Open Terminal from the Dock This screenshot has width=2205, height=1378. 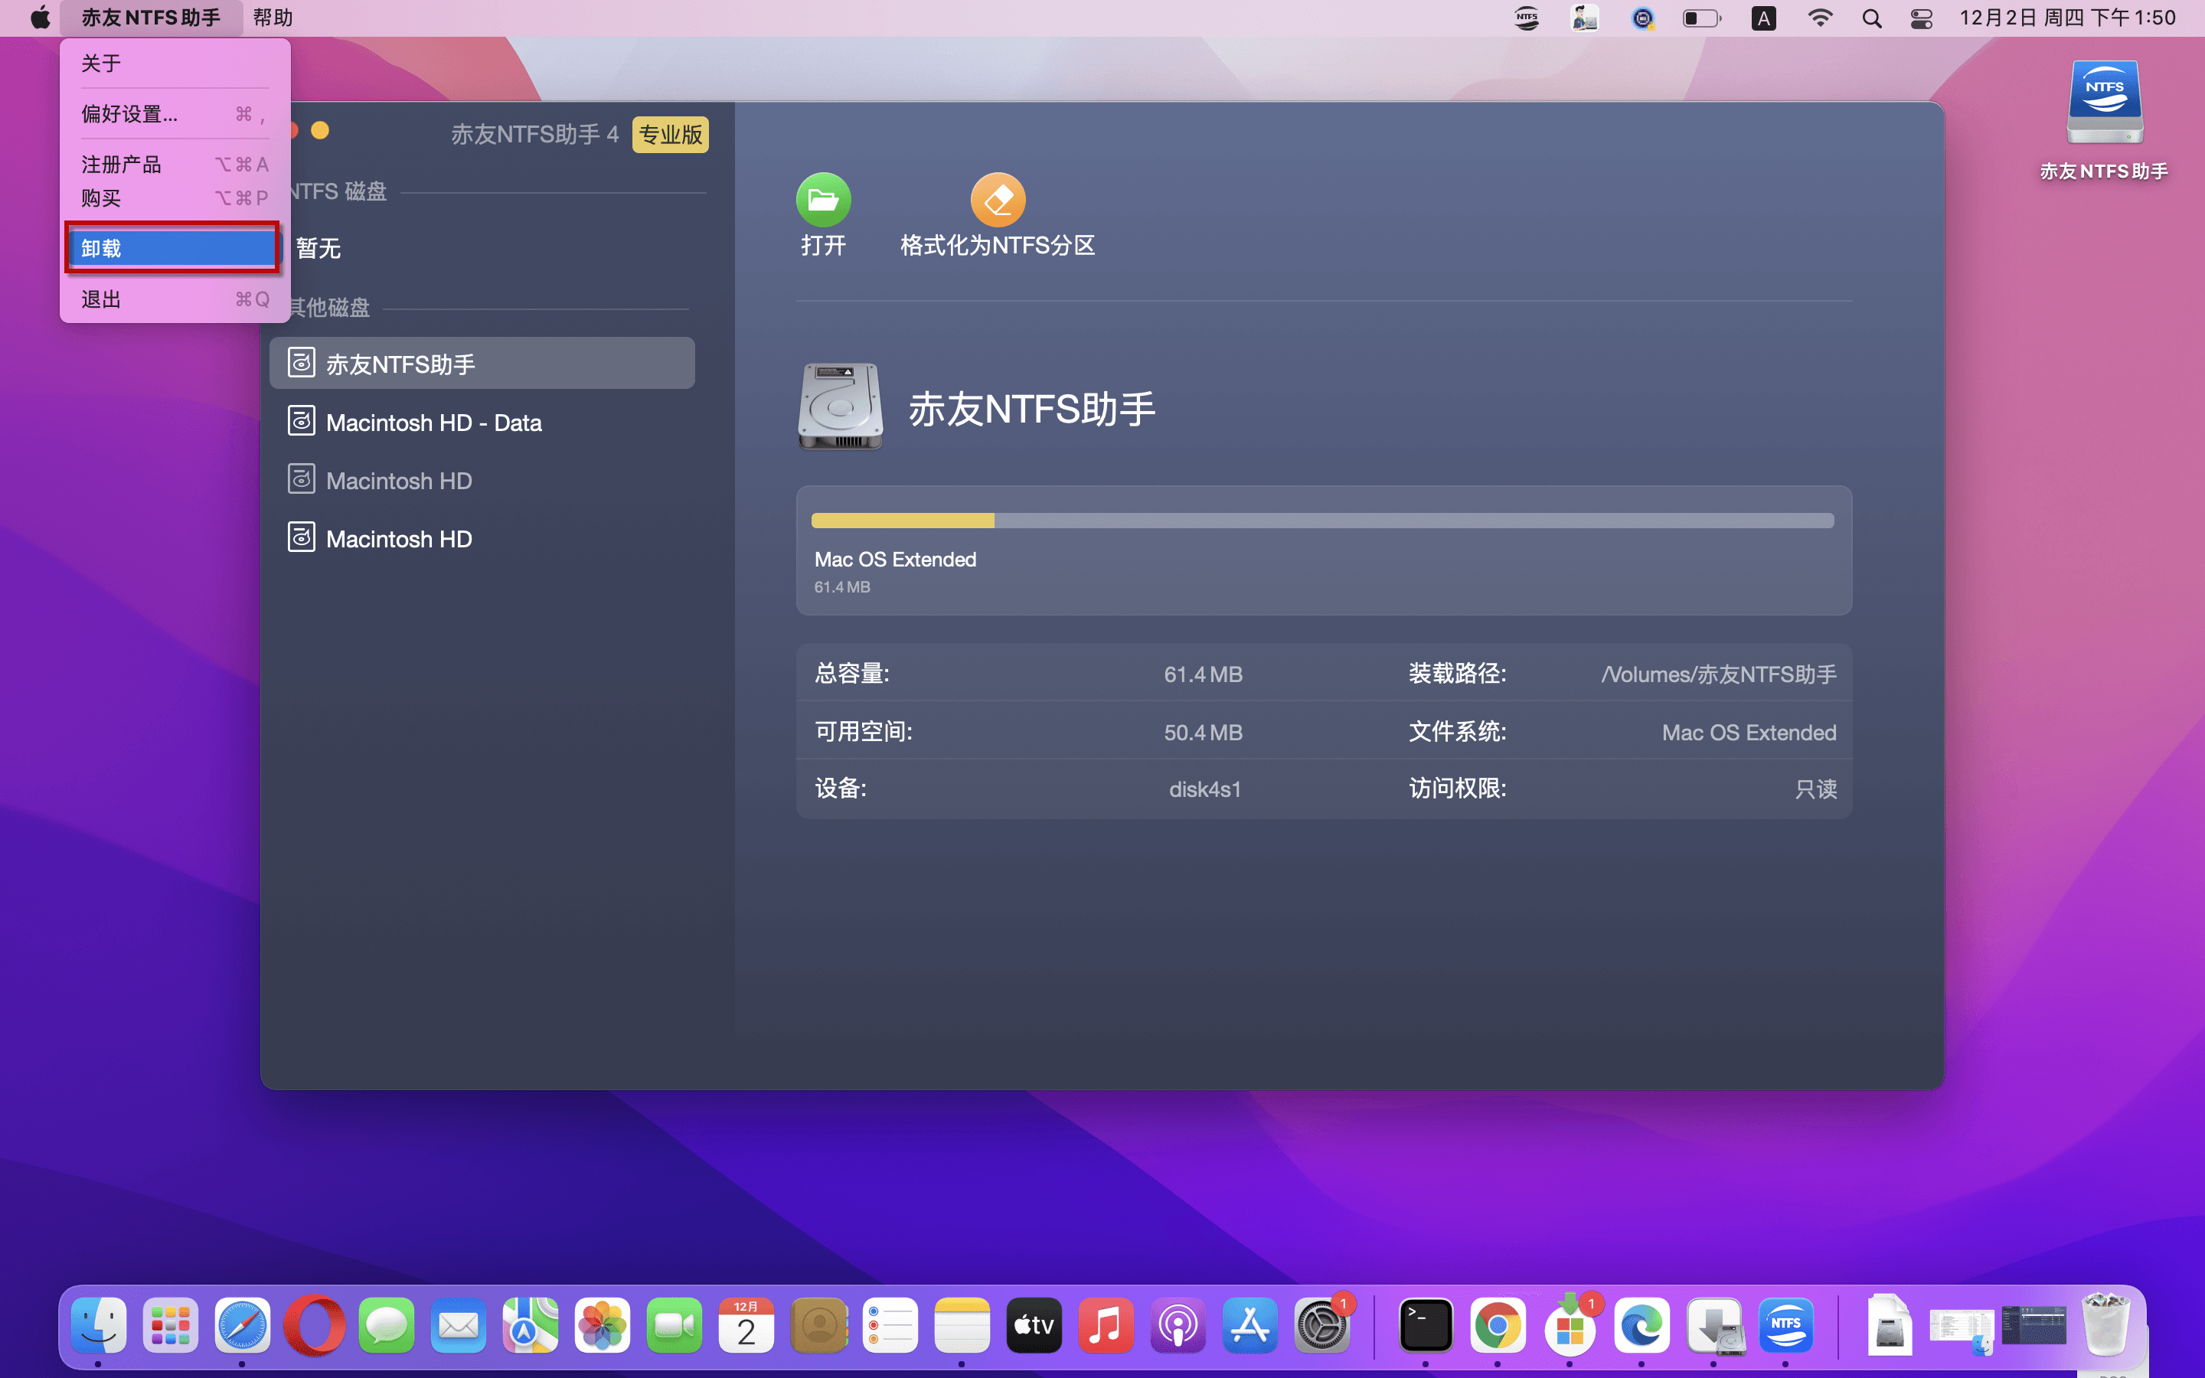pyautogui.click(x=1426, y=1324)
